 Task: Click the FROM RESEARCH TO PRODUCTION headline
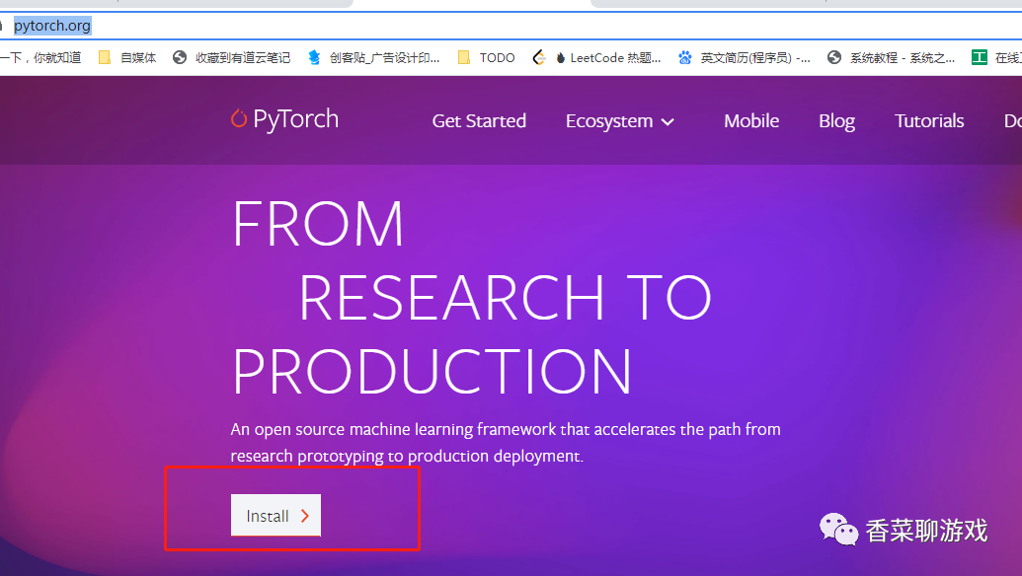[471, 297]
